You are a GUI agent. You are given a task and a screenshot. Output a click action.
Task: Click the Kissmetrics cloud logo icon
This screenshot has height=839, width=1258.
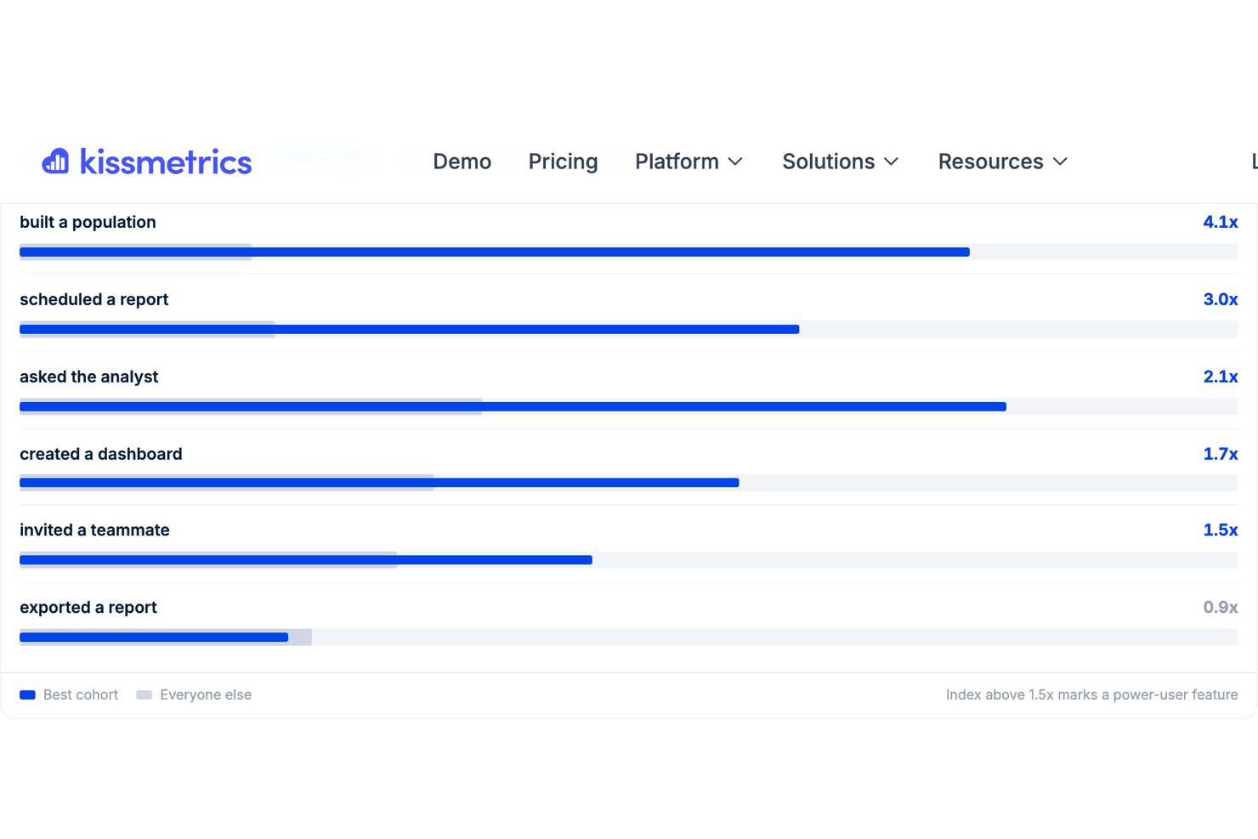tap(55, 161)
